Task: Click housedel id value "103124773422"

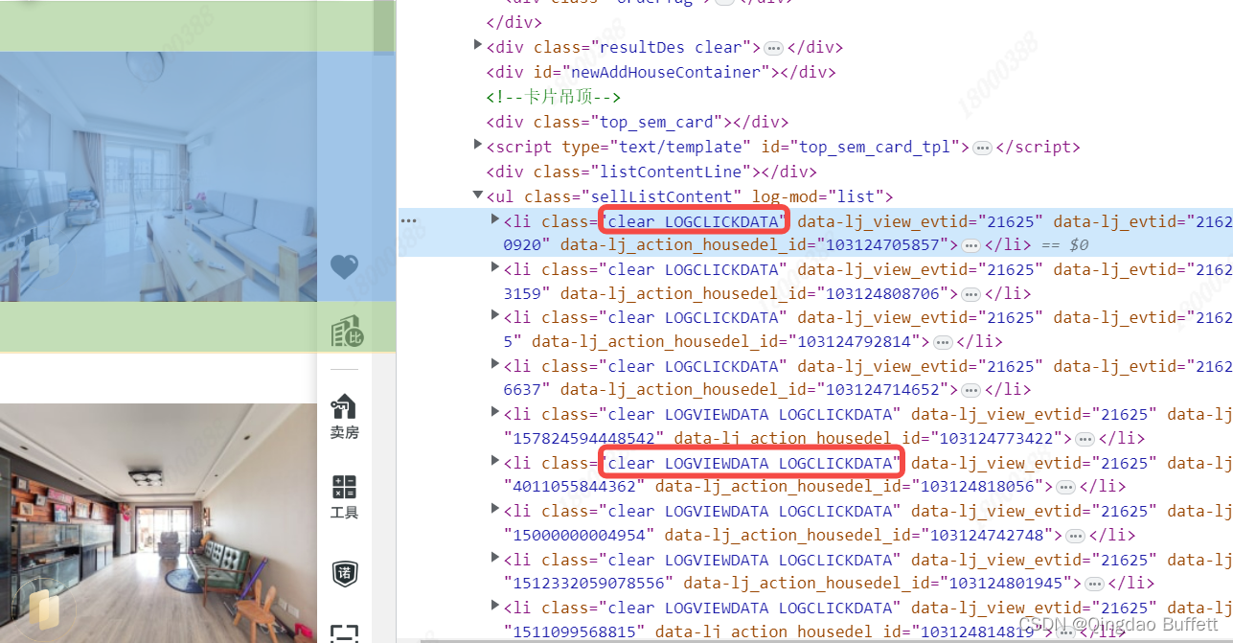Action: click(995, 438)
